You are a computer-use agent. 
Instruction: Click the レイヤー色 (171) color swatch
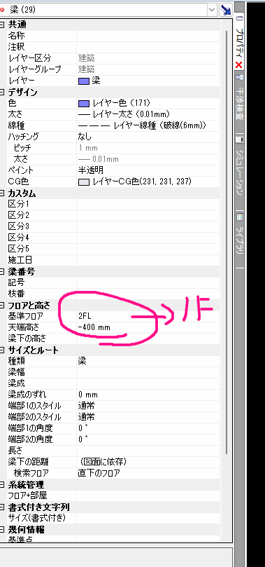(84, 104)
